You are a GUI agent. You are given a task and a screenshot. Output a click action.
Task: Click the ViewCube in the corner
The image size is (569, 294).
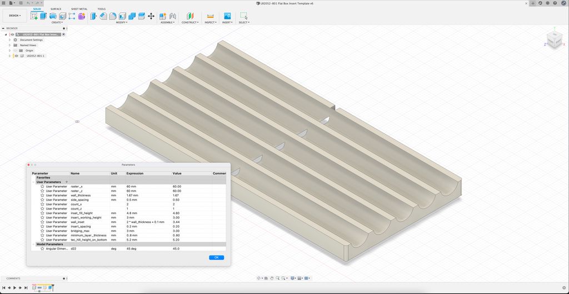[x=555, y=38]
